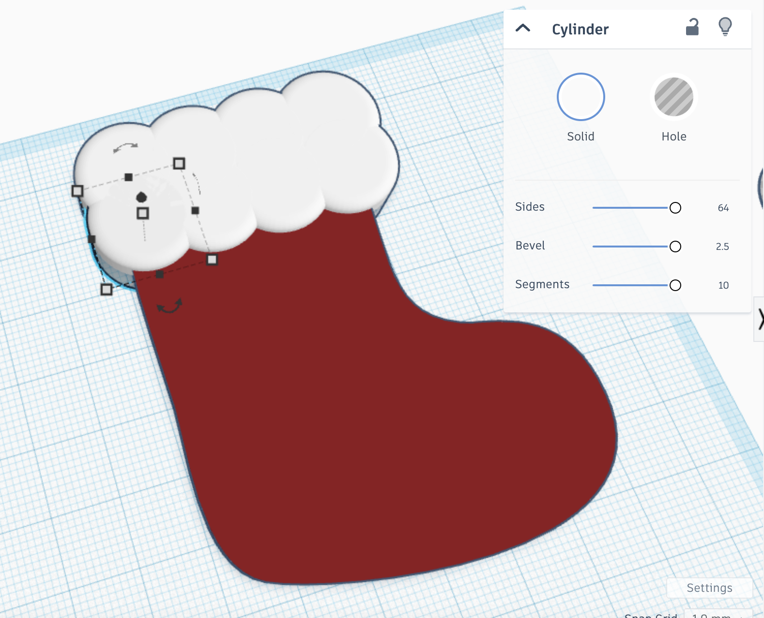Click the height cone handle on cylinder

click(x=141, y=197)
